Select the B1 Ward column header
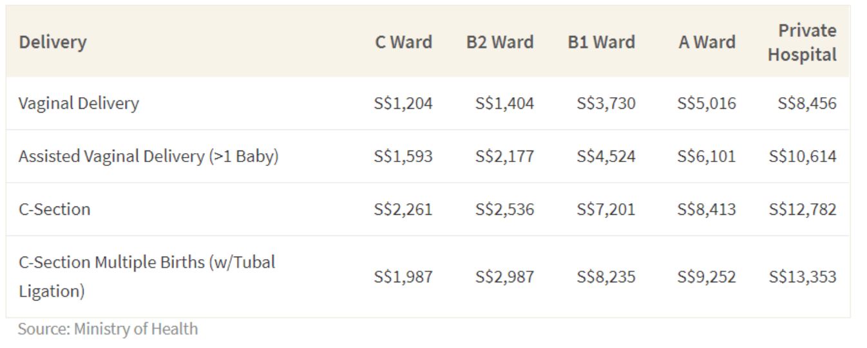This screenshot has height=348, width=867. (601, 42)
